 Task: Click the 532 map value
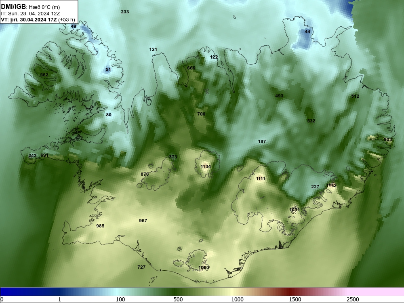[311, 120]
